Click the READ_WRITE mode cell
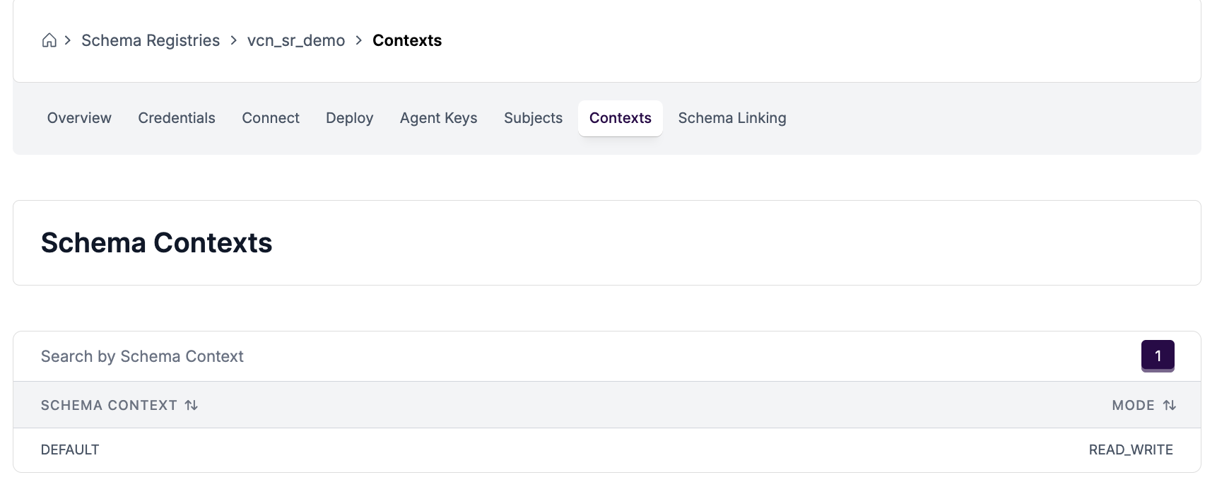The image size is (1217, 499). pos(1130,450)
